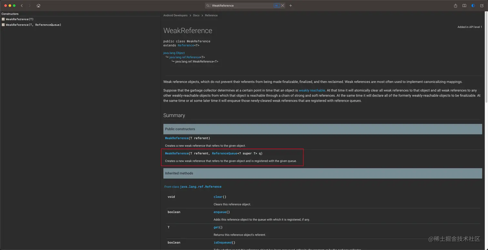Open WeakReference(T referent) constructor link
The image size is (488, 250).
177,138
